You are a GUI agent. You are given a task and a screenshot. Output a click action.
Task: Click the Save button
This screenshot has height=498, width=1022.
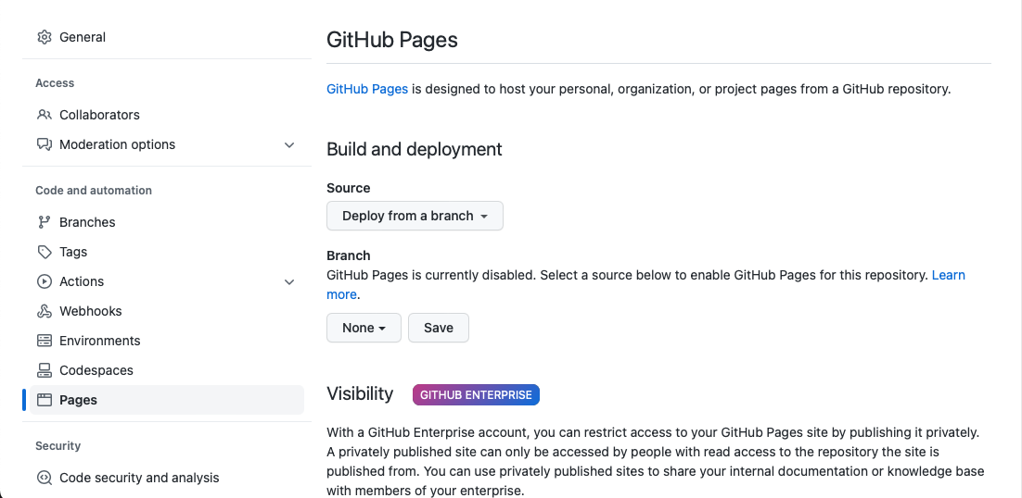pos(438,328)
